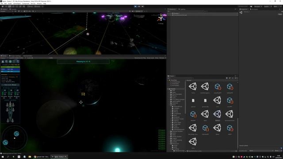Open the Scene view Gizmos dropdown
The height and width of the screenshot is (159, 283).
tap(138, 11)
